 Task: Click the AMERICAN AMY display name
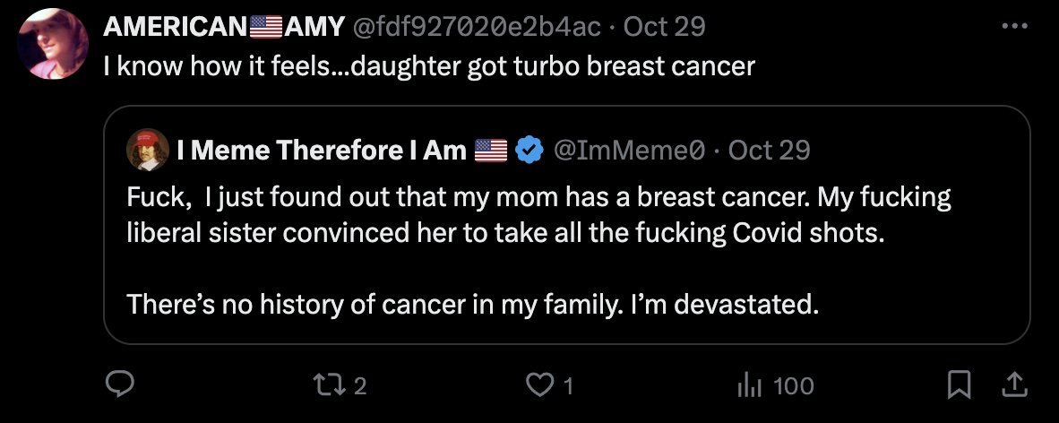tap(223, 27)
